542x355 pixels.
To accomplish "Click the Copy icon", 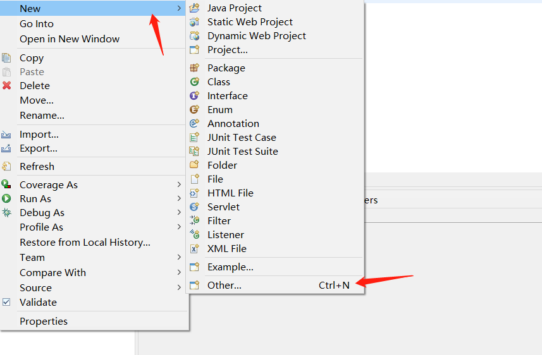I will click(x=6, y=58).
